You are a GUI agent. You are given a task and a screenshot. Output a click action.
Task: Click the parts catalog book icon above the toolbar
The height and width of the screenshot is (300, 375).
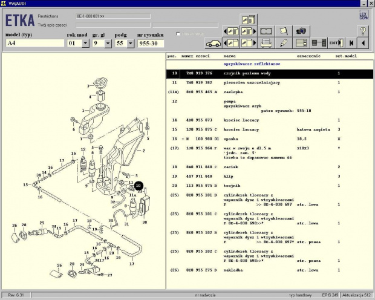coord(249,19)
